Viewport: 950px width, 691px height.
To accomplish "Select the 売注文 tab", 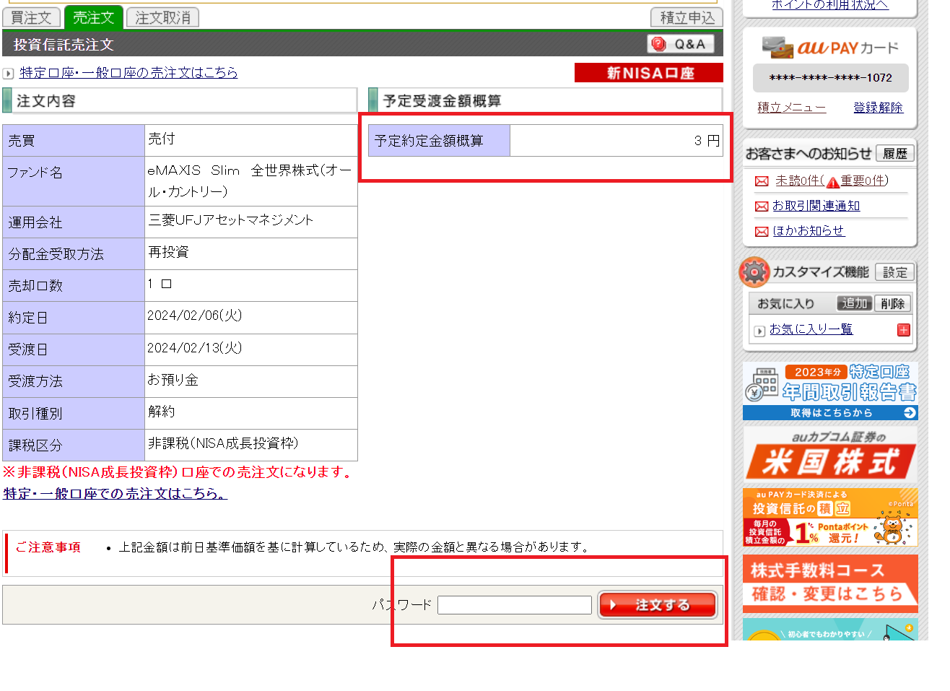I will 93,17.
